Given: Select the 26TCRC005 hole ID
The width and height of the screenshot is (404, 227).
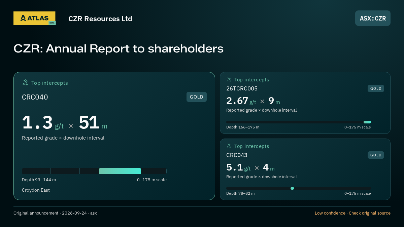Looking at the screenshot, I should [242, 88].
